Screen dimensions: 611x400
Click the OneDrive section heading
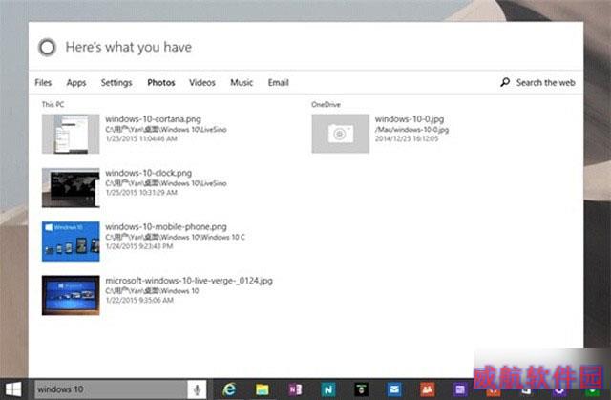pyautogui.click(x=326, y=104)
